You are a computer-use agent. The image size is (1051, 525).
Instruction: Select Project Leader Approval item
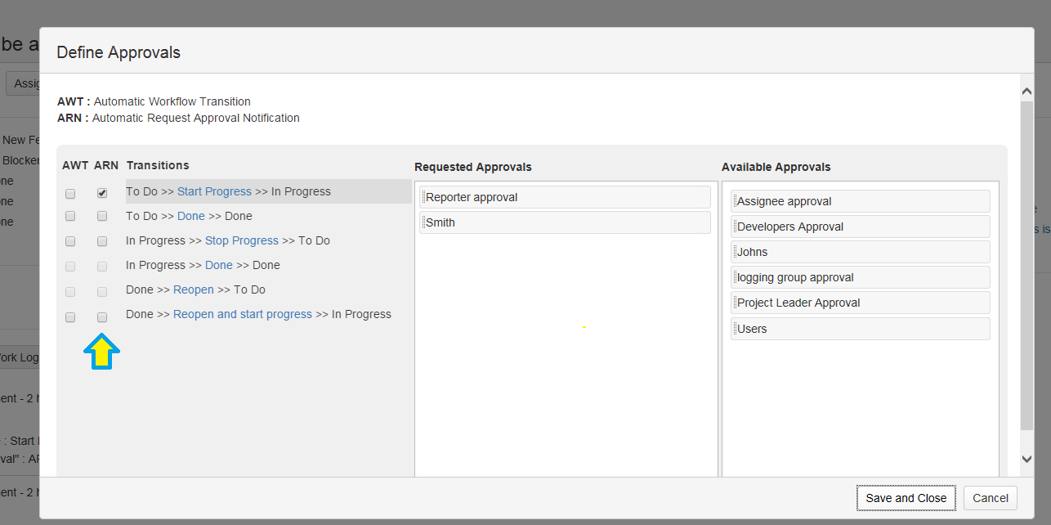(x=860, y=303)
